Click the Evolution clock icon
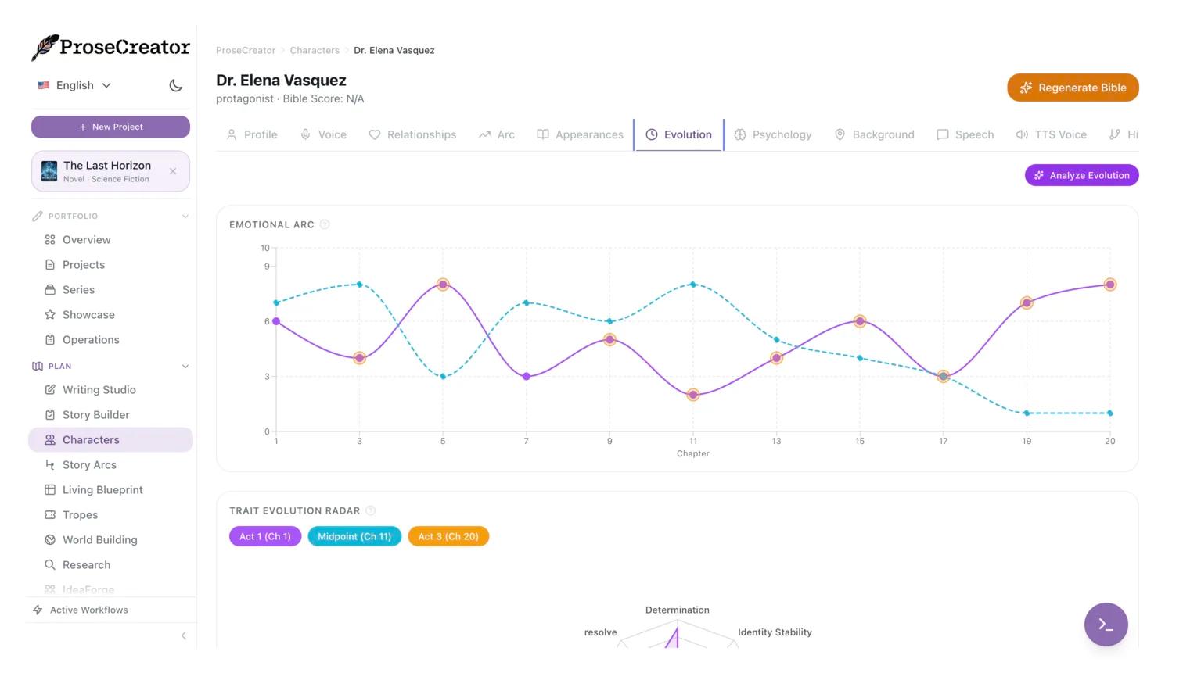This screenshot has height=673, width=1183. click(x=652, y=134)
